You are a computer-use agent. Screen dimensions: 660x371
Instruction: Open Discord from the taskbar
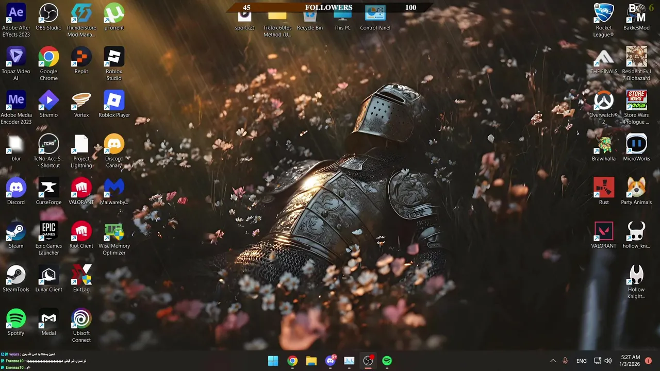pyautogui.click(x=331, y=361)
